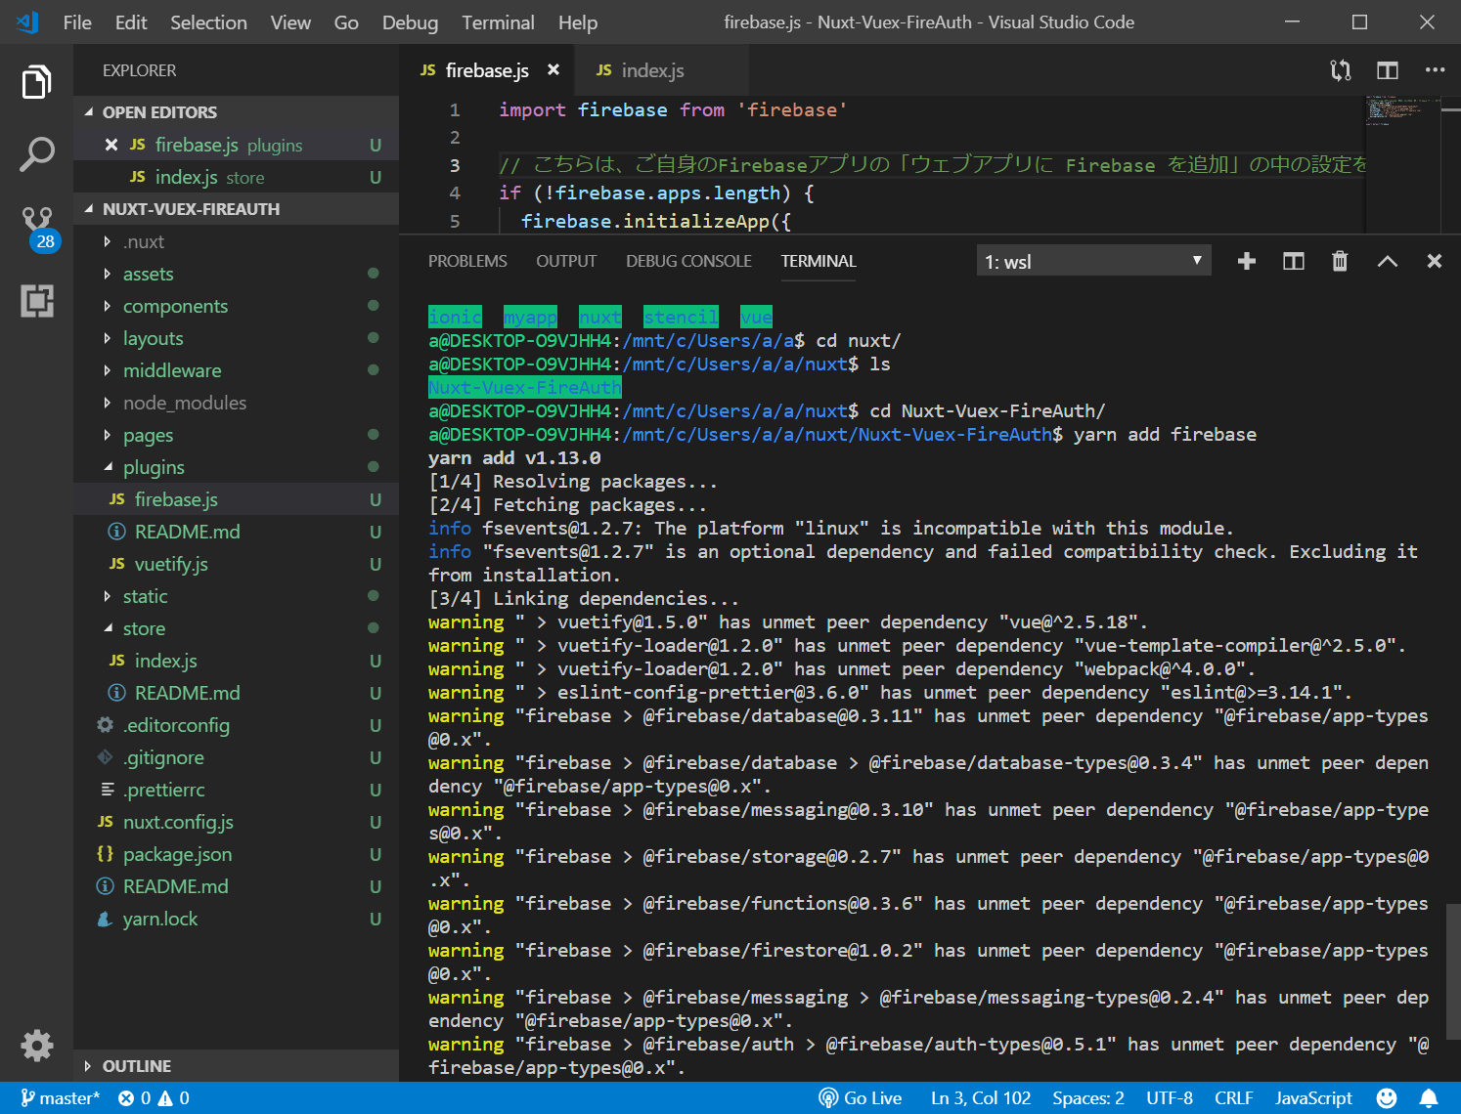Select UTF-8 encoding in status bar
The image size is (1461, 1114).
(1170, 1098)
